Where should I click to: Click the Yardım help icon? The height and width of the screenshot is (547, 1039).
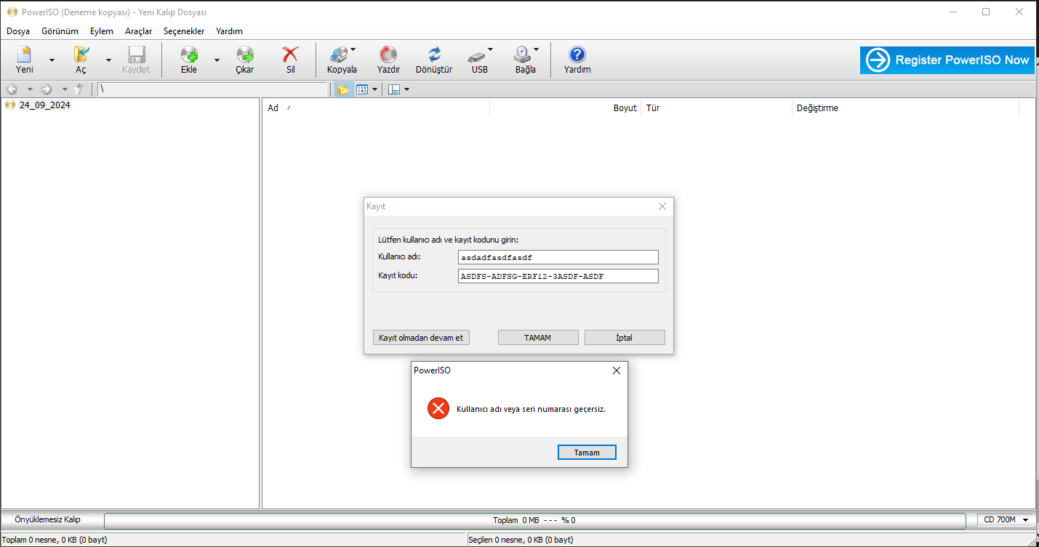tap(577, 60)
